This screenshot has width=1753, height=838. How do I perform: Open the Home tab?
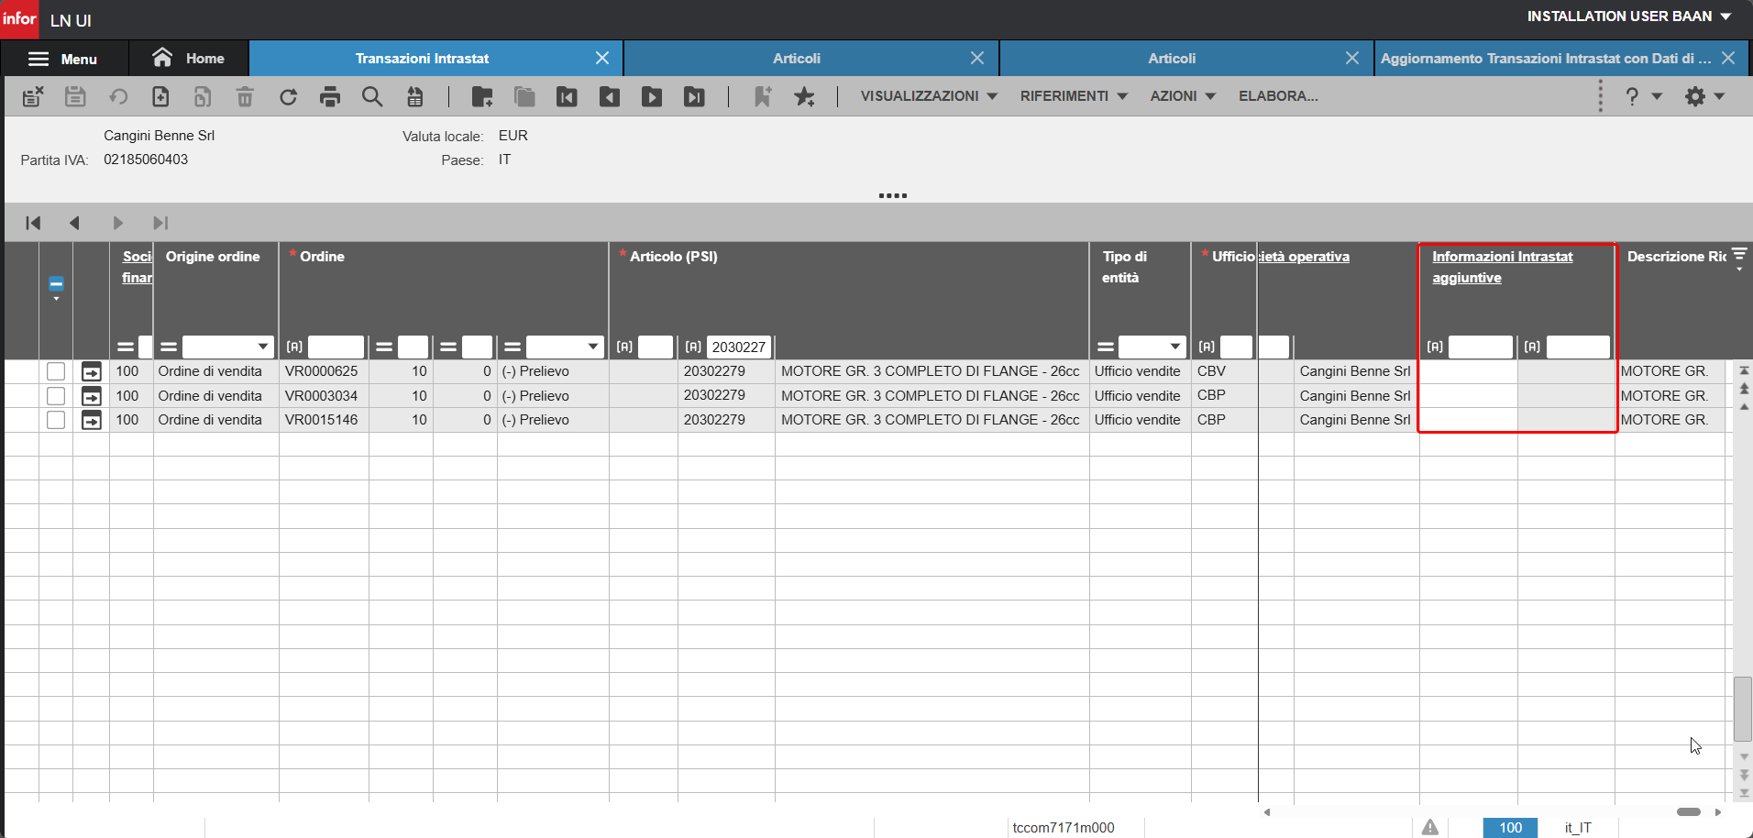coord(189,59)
